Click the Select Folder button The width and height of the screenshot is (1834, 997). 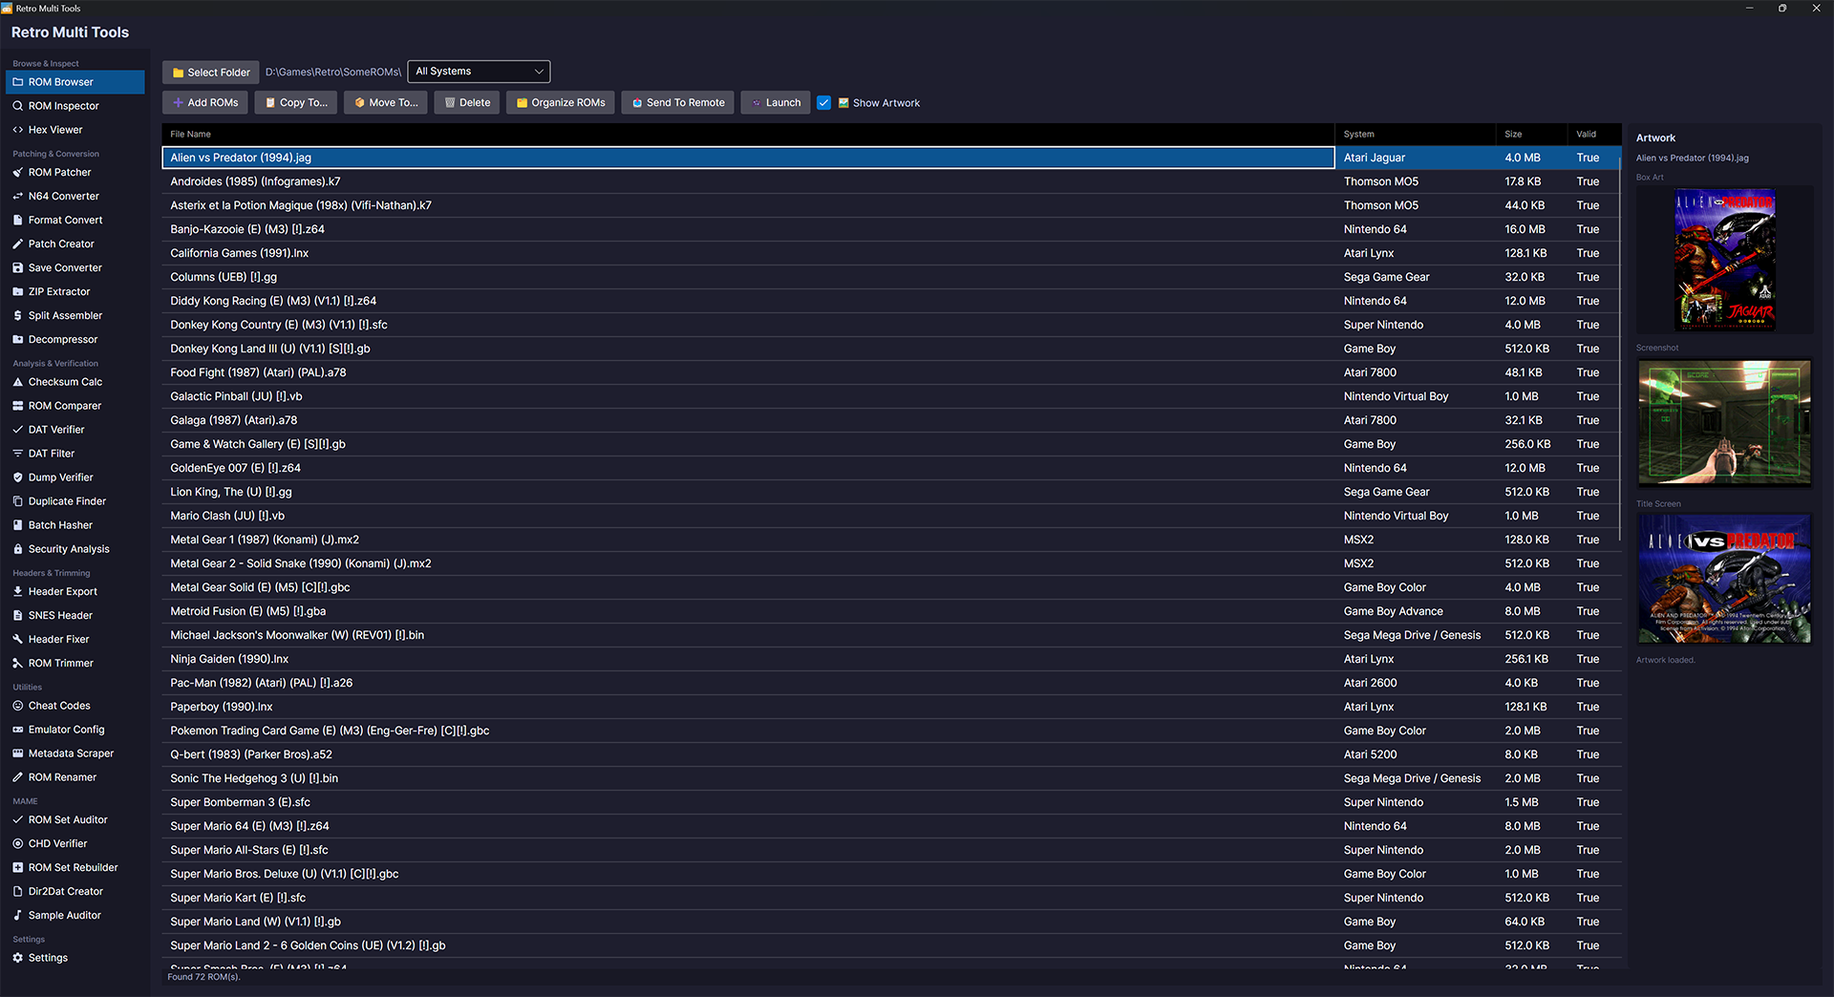click(x=211, y=73)
